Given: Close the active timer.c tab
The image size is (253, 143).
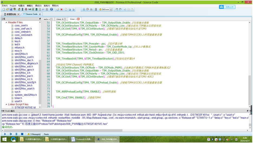Looking at the screenshot, I should point(78,19).
